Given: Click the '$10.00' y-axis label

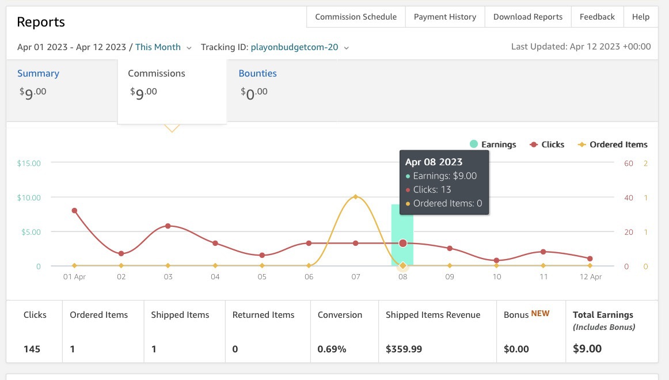Looking at the screenshot, I should (x=29, y=197).
